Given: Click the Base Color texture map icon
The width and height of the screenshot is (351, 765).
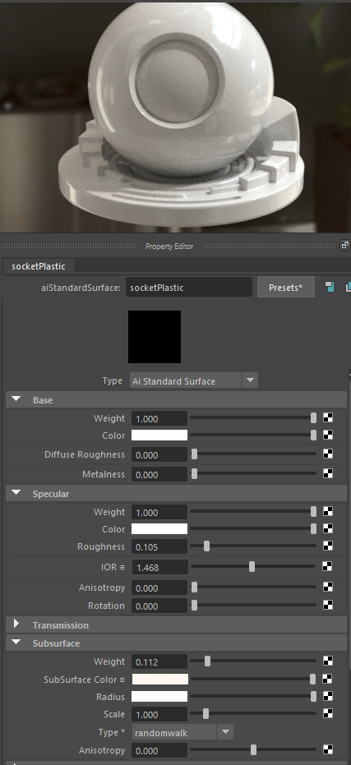Looking at the screenshot, I should tap(328, 435).
